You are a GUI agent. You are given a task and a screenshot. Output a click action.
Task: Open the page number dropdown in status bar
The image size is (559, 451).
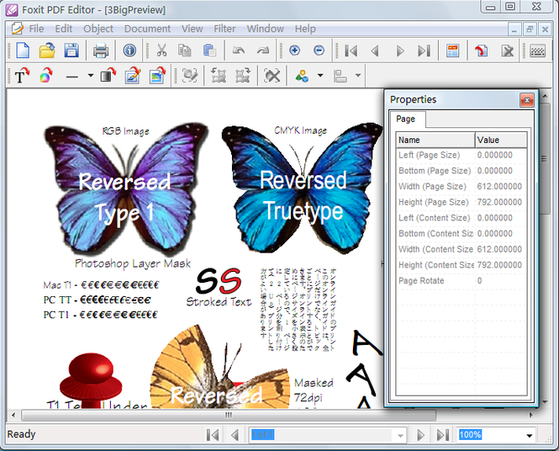click(400, 435)
